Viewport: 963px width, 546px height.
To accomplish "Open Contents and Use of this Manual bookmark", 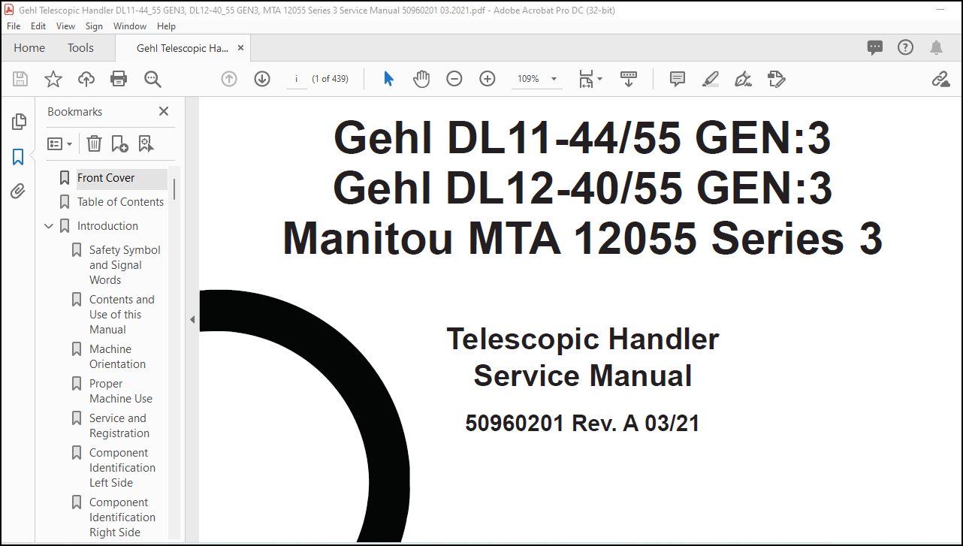I will click(122, 315).
